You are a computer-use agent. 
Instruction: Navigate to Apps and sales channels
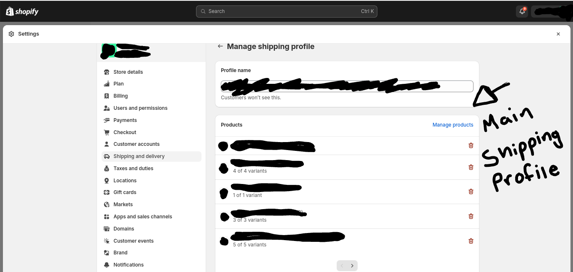[x=143, y=217]
